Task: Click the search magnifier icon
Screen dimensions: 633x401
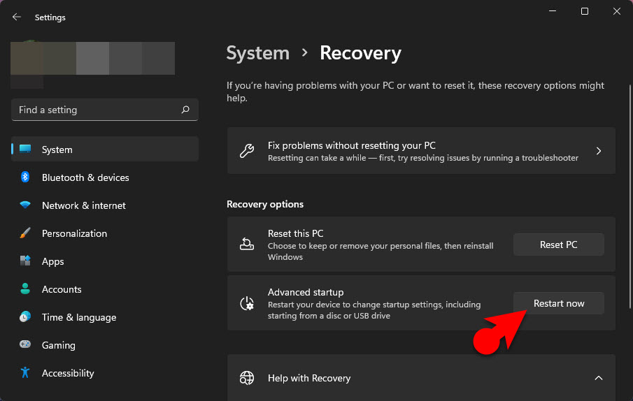Action: click(x=185, y=110)
